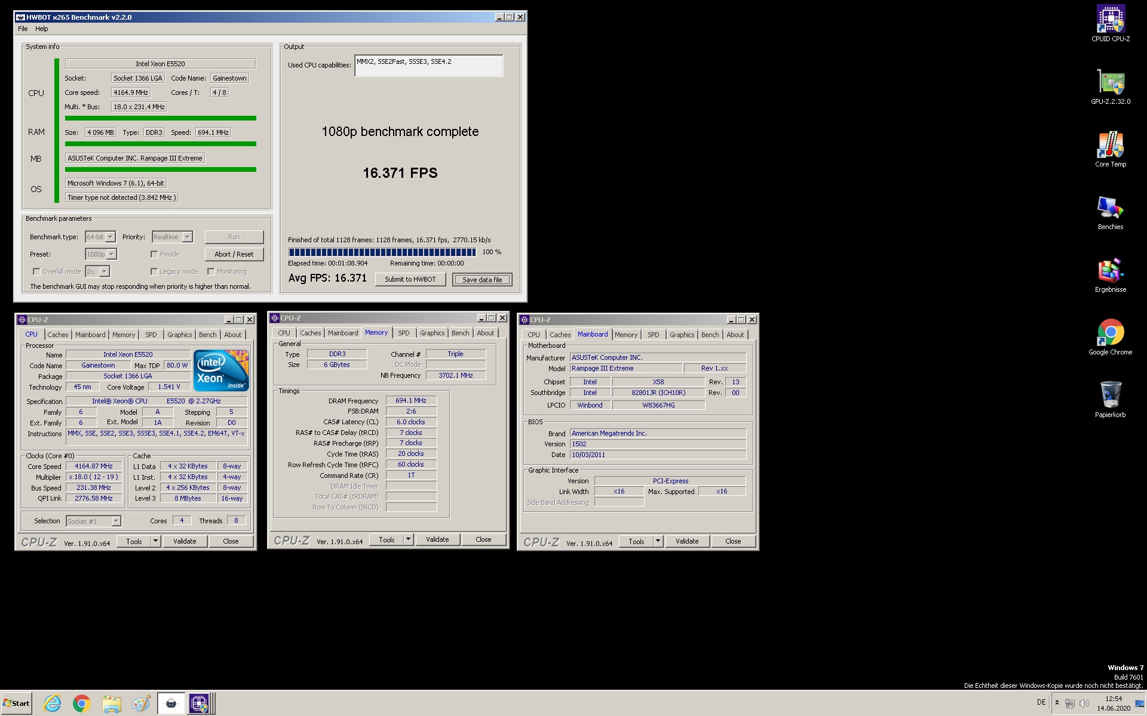Toggle the Legacy mode checkbox
Viewport: 1147px width, 716px height.
154,271
